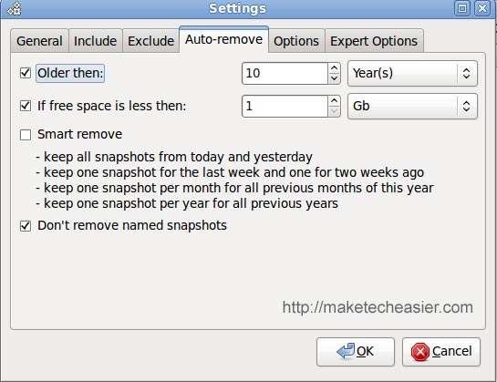Open the Gb unit dropdown

coord(412,106)
